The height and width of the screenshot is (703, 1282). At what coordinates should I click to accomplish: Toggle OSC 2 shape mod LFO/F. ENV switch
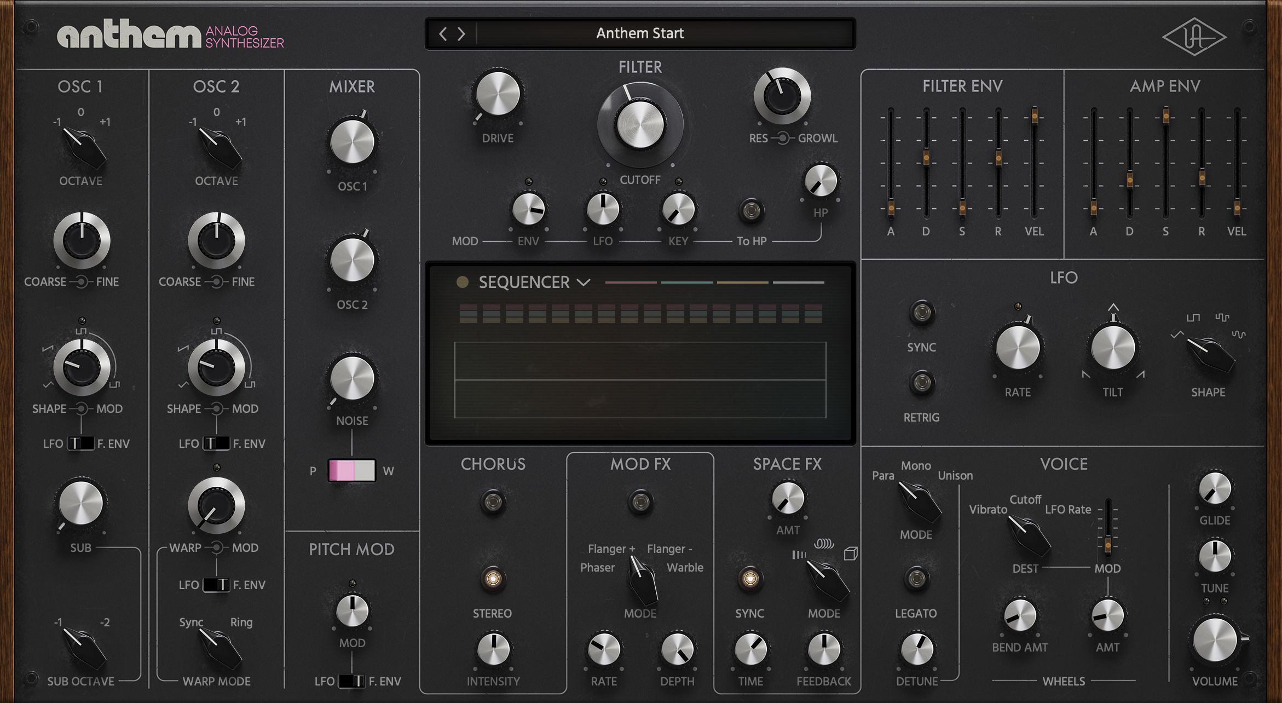[216, 443]
